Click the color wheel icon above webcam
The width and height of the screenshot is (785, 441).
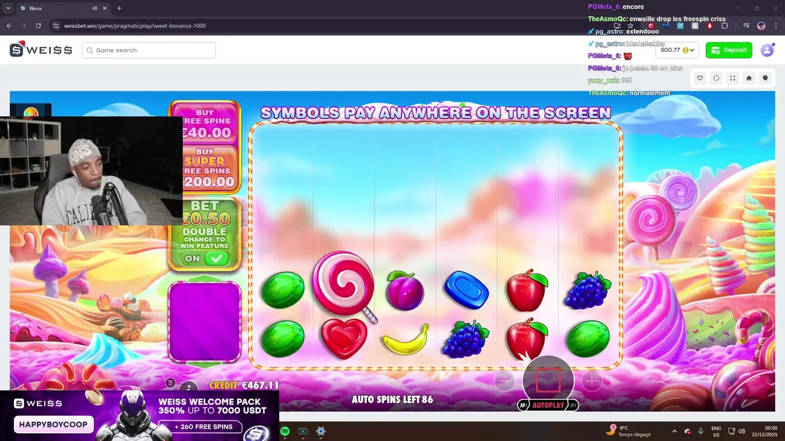pos(31,112)
